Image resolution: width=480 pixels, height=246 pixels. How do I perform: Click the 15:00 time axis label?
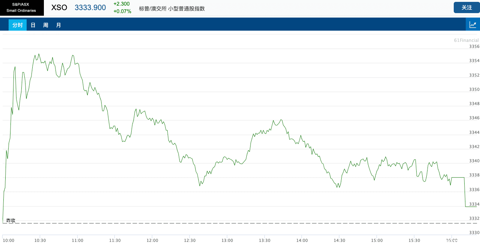point(377,240)
